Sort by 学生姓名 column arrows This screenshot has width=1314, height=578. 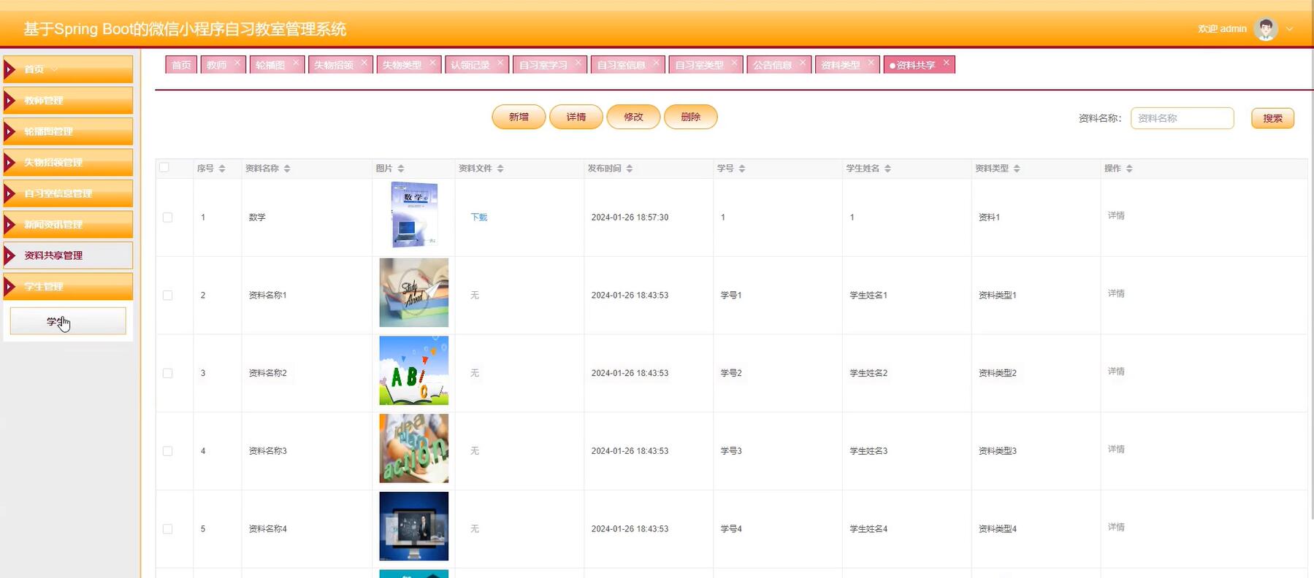pyautogui.click(x=888, y=169)
